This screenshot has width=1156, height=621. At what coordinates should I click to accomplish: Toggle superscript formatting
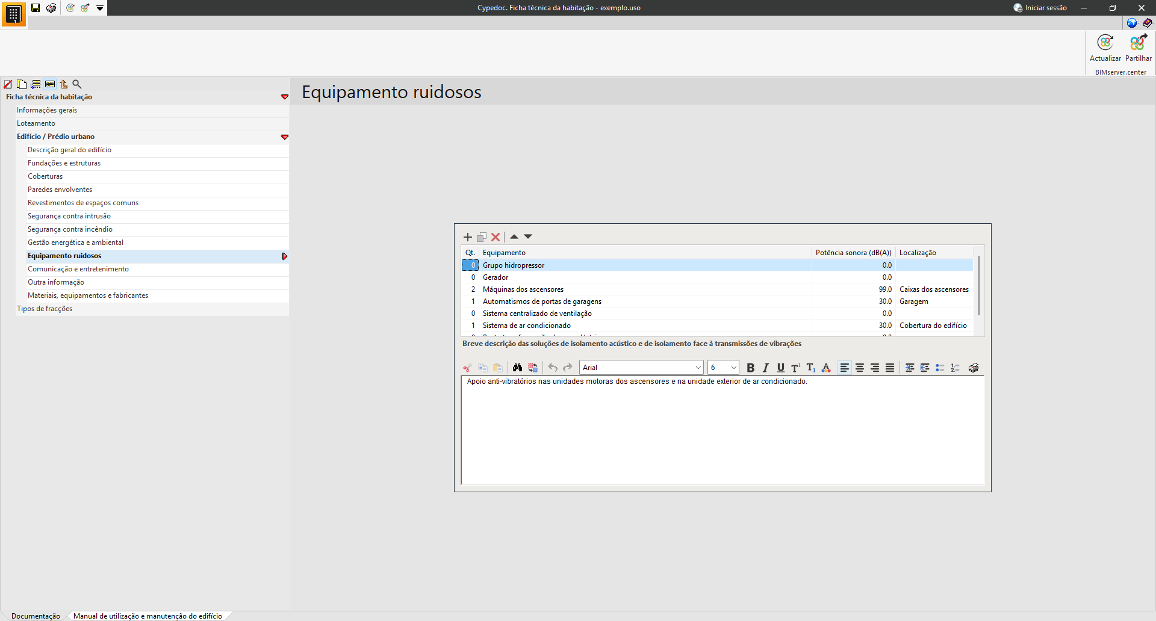coord(796,368)
